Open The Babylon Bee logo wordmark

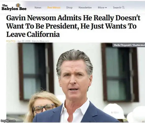tap(14, 7)
